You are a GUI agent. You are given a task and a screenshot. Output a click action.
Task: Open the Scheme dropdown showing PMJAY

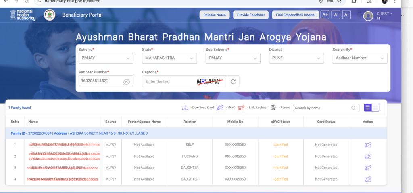point(106,58)
